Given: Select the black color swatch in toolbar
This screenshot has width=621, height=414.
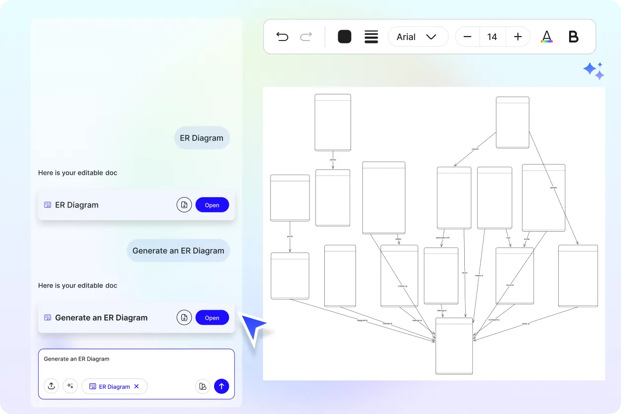Looking at the screenshot, I should point(344,37).
